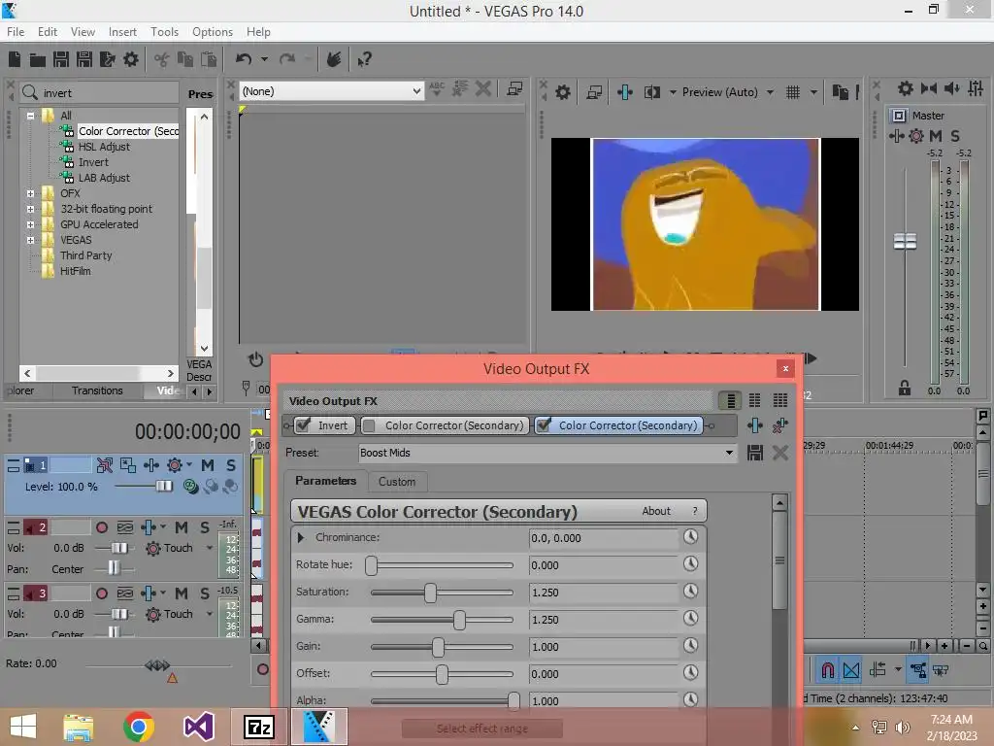Uncheck the selected Color Corrector (Secondary) checkbox
Screen dimensions: 994x746
pos(544,425)
